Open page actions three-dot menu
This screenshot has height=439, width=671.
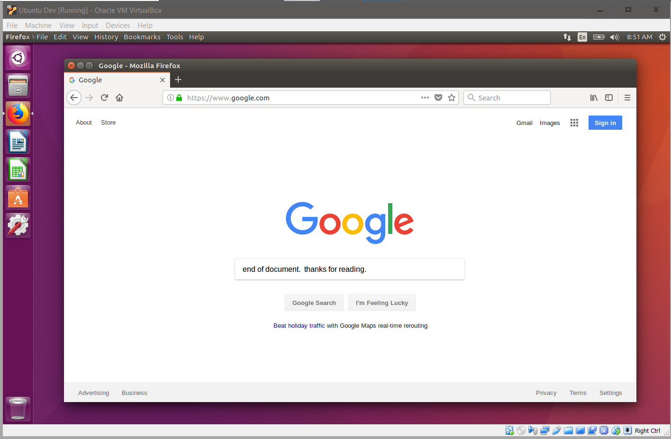click(425, 98)
